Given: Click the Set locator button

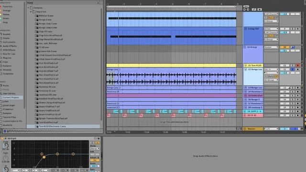Looking at the screenshot, I should 246,6.
